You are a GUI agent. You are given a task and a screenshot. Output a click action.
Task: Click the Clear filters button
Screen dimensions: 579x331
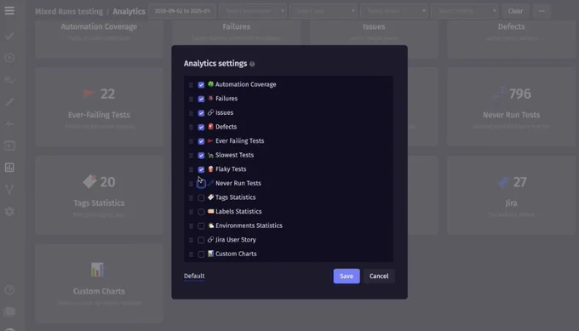pyautogui.click(x=515, y=11)
